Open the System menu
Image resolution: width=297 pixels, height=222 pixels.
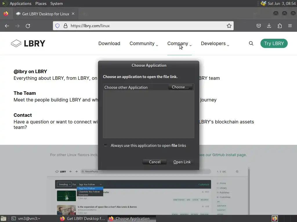(57, 3)
